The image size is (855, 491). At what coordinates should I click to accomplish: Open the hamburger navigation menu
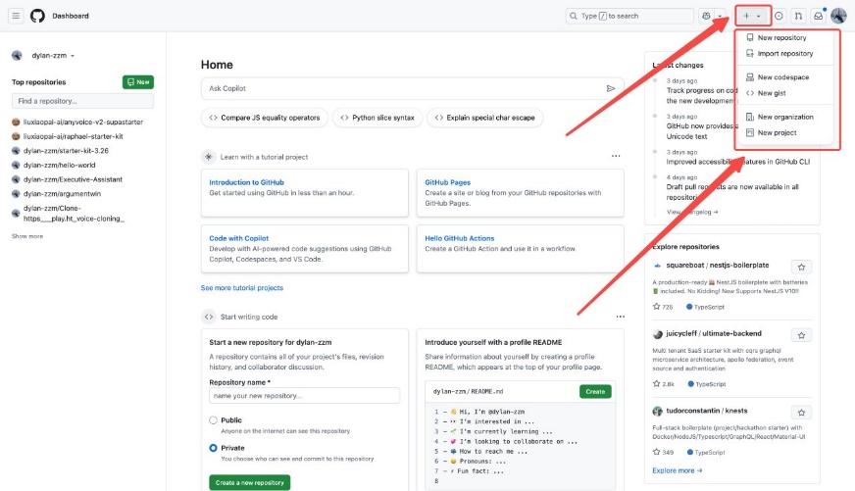point(16,16)
